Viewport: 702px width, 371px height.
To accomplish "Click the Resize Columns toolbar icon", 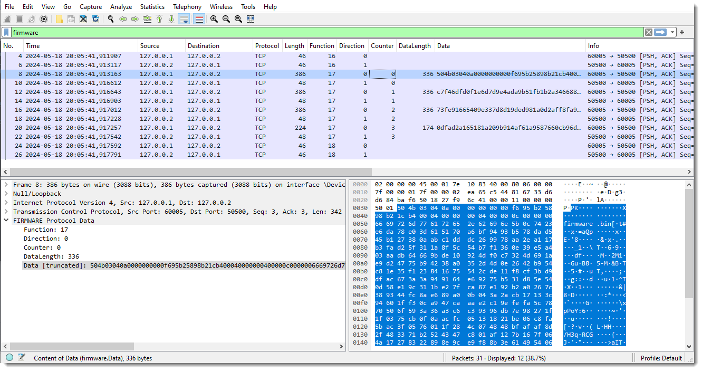I will pyautogui.click(x=251, y=19).
